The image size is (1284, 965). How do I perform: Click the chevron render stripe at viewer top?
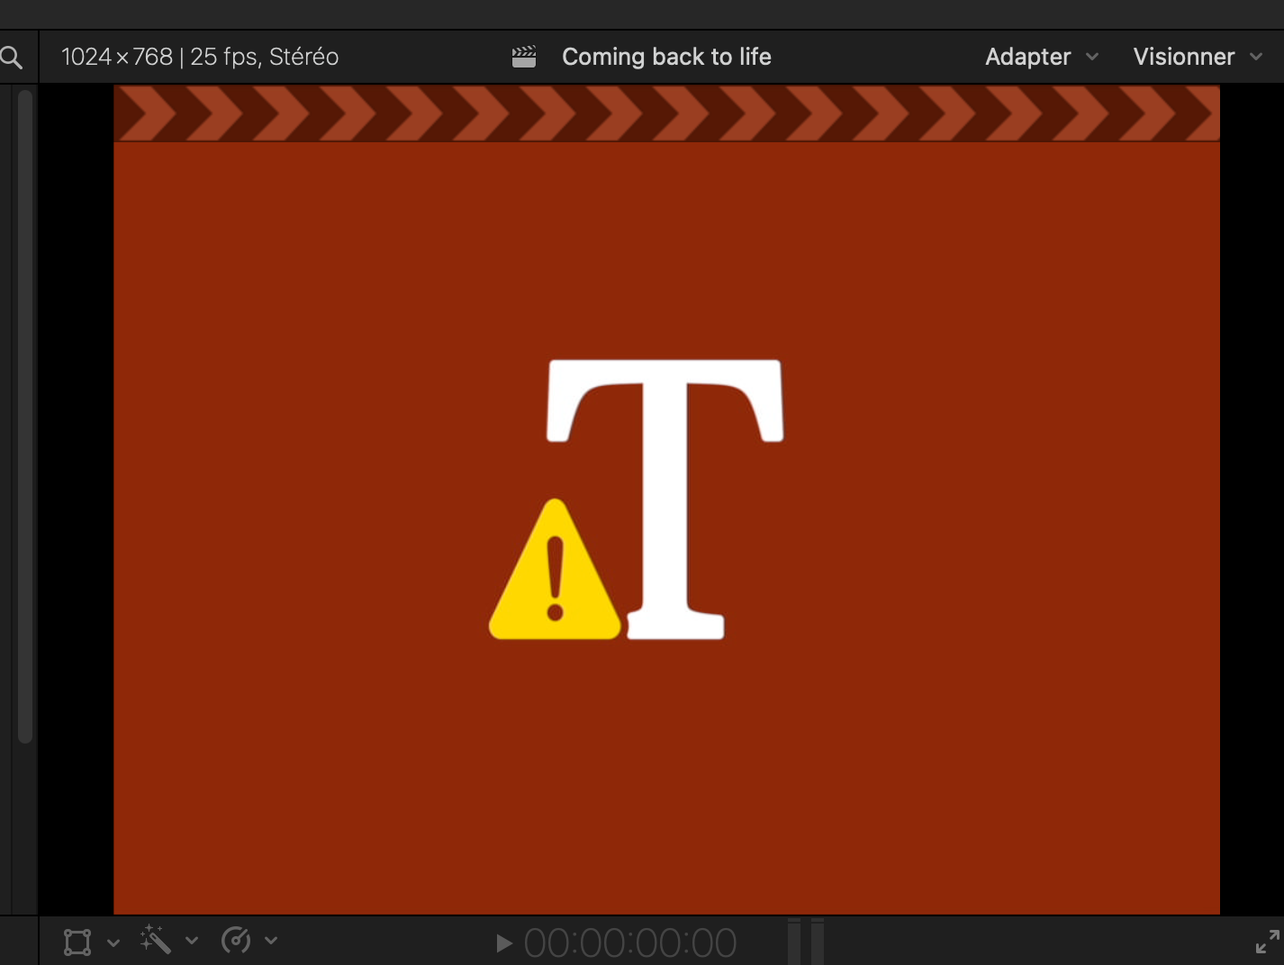tap(666, 113)
